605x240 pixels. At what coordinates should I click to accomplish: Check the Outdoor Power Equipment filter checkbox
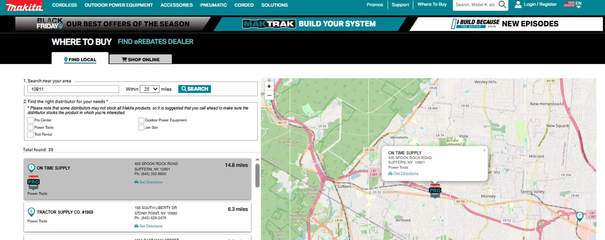tap(141, 120)
